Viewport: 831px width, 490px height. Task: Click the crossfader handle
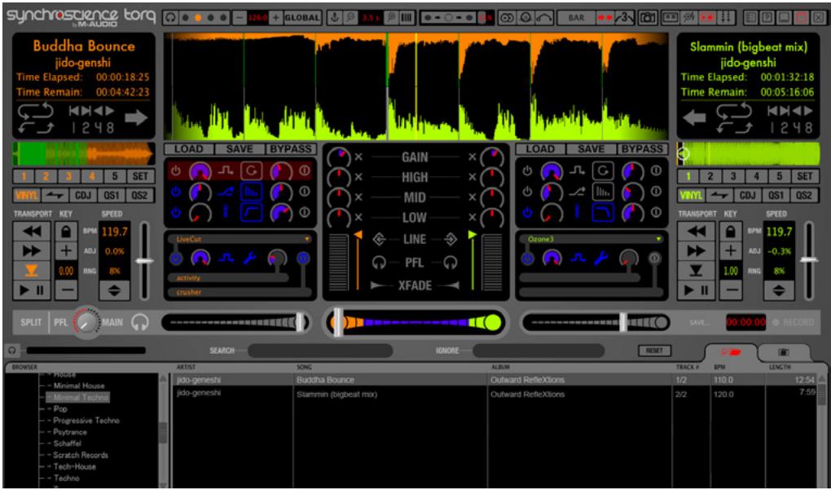[x=337, y=322]
